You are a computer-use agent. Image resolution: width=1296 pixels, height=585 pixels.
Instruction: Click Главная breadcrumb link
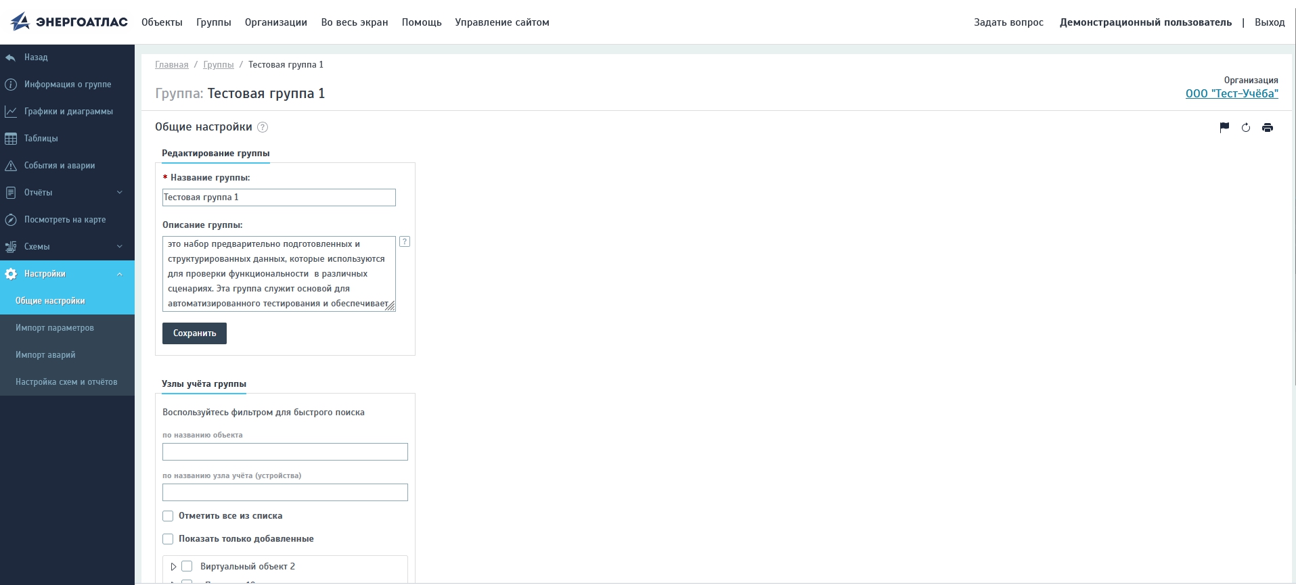coord(172,65)
